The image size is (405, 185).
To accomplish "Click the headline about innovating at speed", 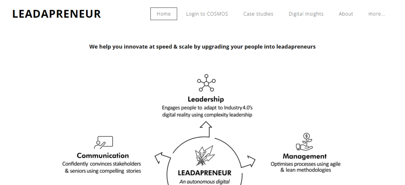I will click(x=202, y=47).
